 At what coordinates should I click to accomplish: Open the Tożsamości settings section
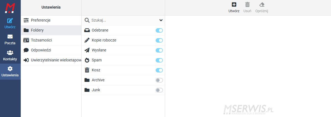51,40
